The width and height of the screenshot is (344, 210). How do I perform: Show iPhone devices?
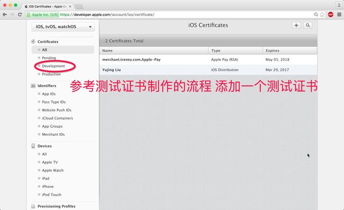48,187
